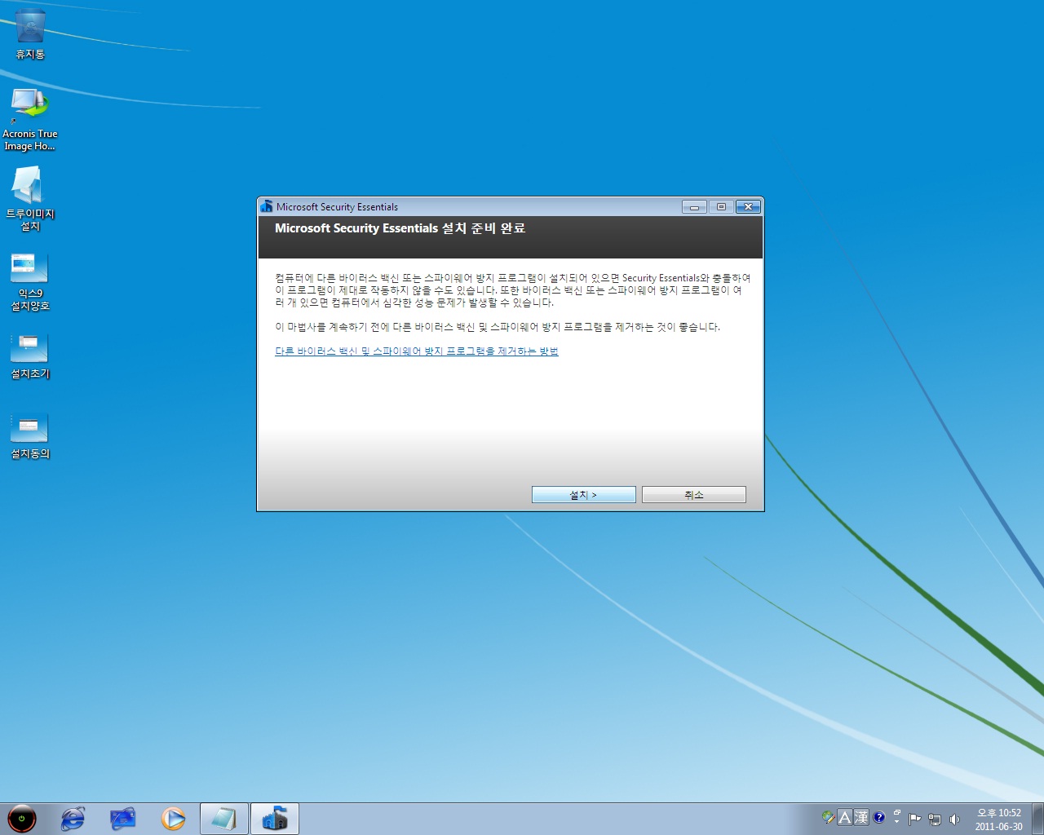Open the Acronis True Image Home shortcut
The width and height of the screenshot is (1044, 835).
tap(30, 119)
